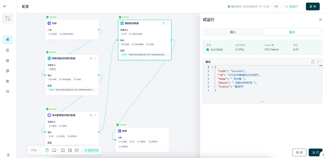This screenshot has height=158, width=325.
Task: Click output connector dot of 开始 node
Action: click(x=98, y=30)
